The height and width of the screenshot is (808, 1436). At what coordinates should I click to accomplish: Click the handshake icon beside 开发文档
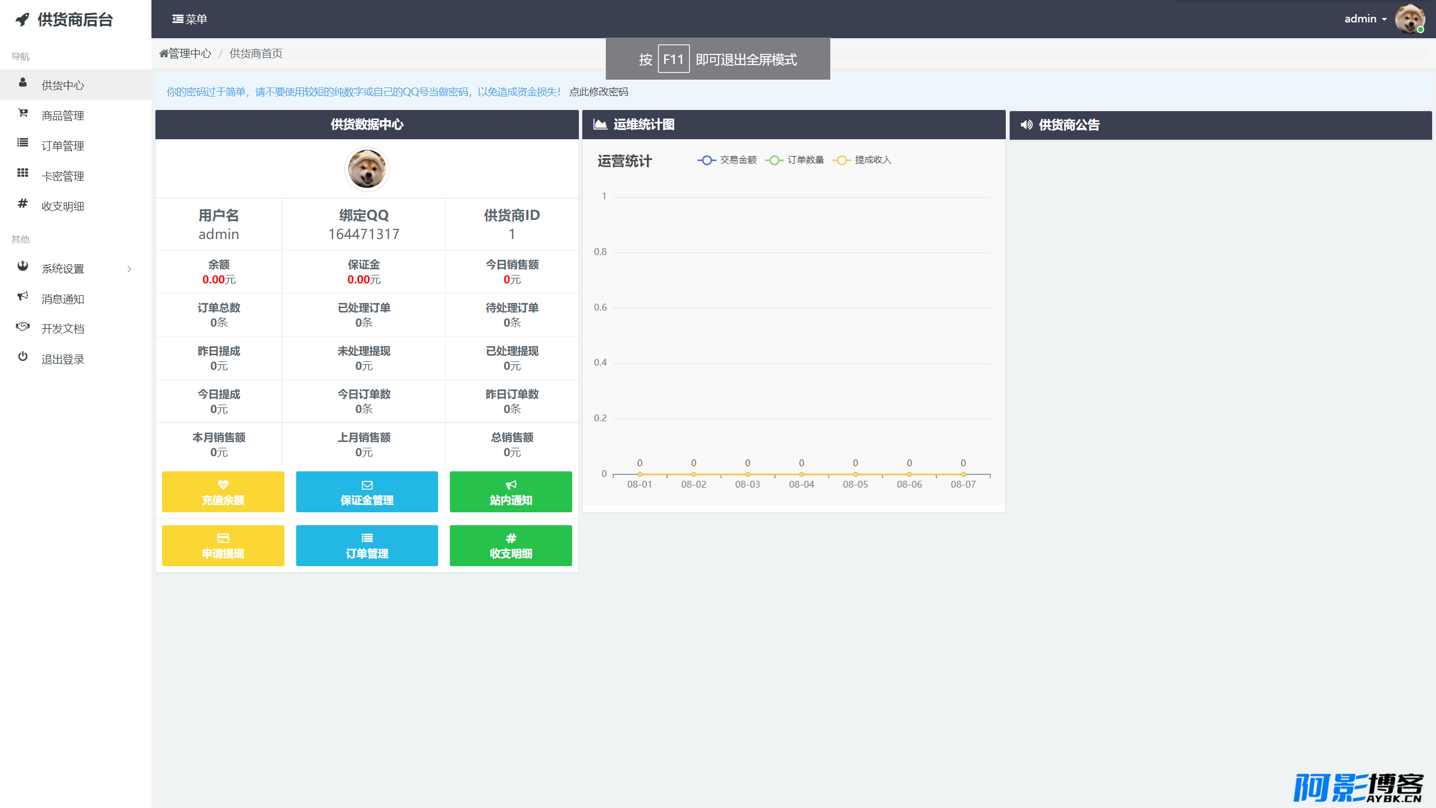click(23, 327)
